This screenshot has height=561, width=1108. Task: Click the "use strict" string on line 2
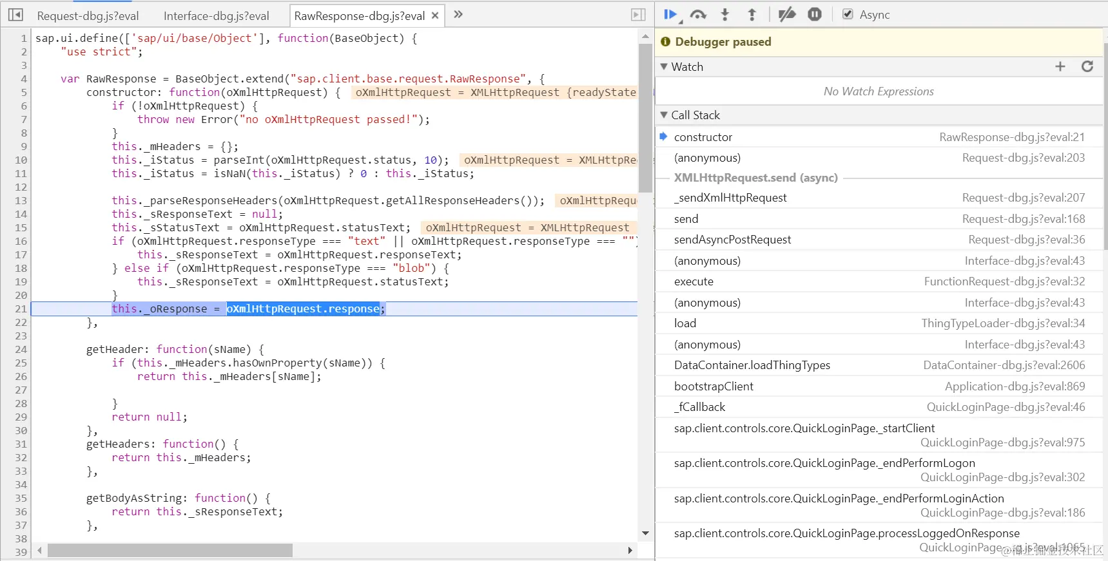99,52
